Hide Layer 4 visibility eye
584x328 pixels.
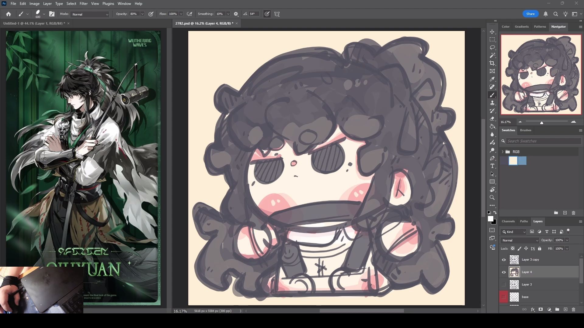click(504, 272)
